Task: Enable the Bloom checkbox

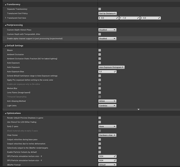Action: [100, 50]
